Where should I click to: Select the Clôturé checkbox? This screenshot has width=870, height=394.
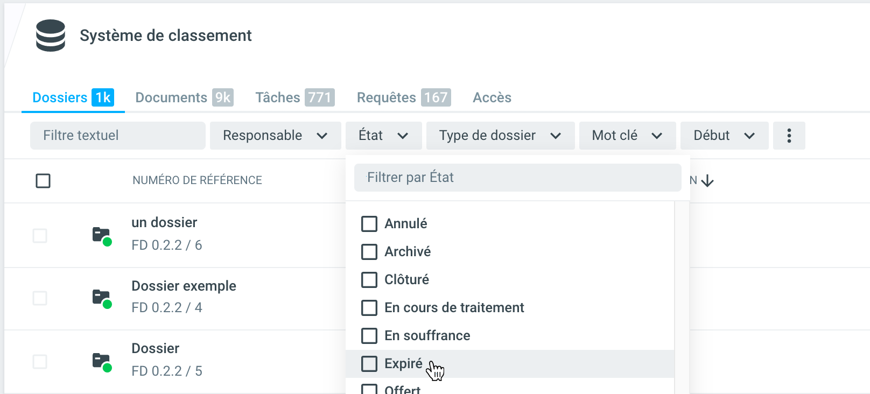(x=369, y=280)
